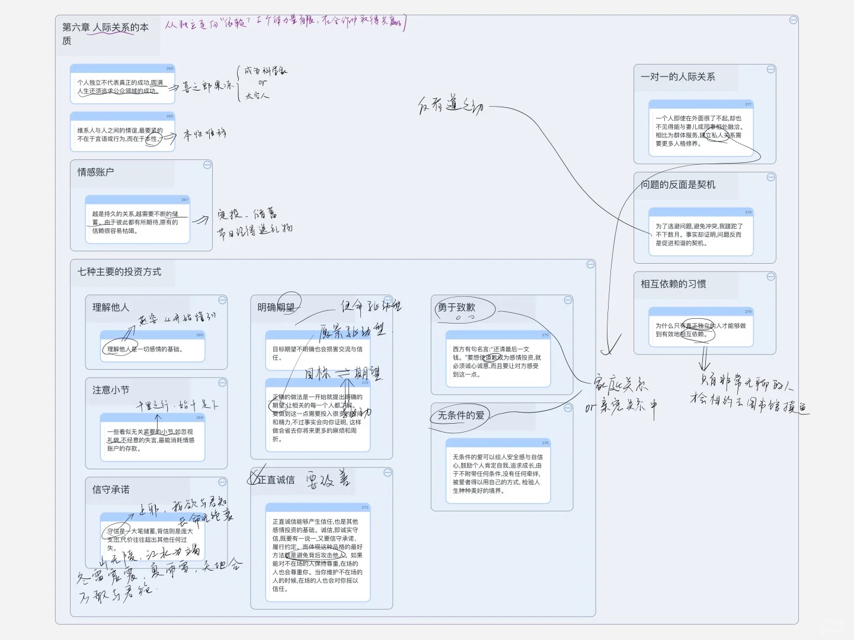
Task: Collapse the 正直诚信 group
Action: 387,472
